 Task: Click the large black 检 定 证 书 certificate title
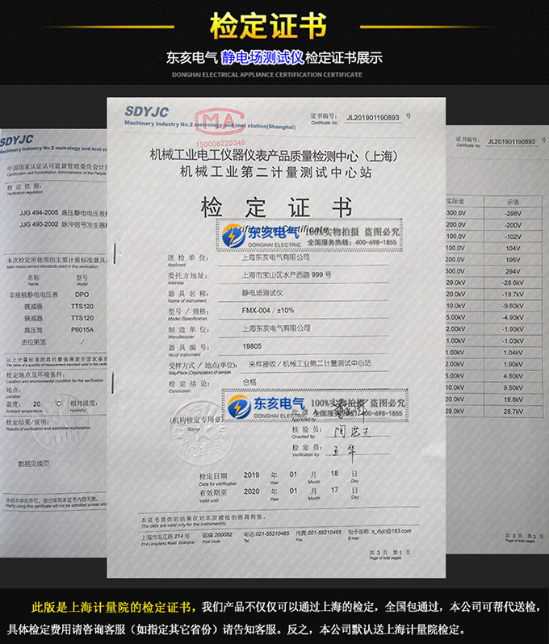coord(277,207)
